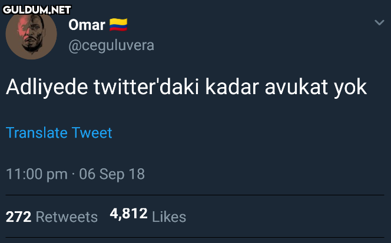Click the word Tweet in Translate Tweet
391x243 pixels.
click(x=92, y=133)
